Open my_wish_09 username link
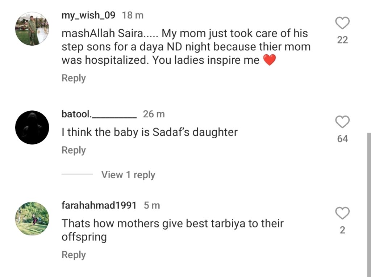The width and height of the screenshot is (371, 277). (88, 16)
